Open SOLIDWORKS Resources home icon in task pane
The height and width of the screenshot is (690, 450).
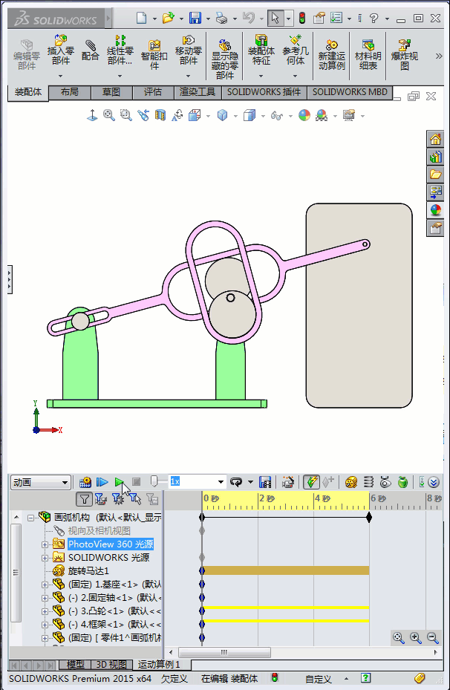pyautogui.click(x=435, y=139)
